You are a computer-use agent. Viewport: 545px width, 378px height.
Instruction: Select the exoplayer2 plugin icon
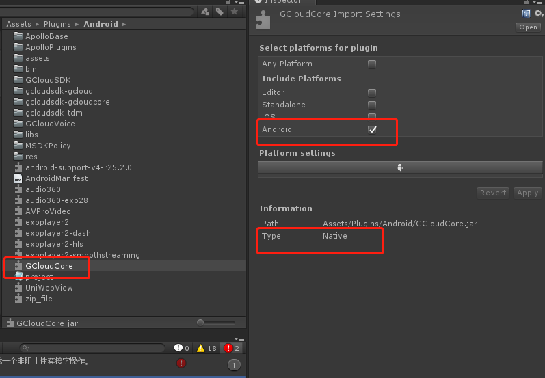(x=18, y=222)
